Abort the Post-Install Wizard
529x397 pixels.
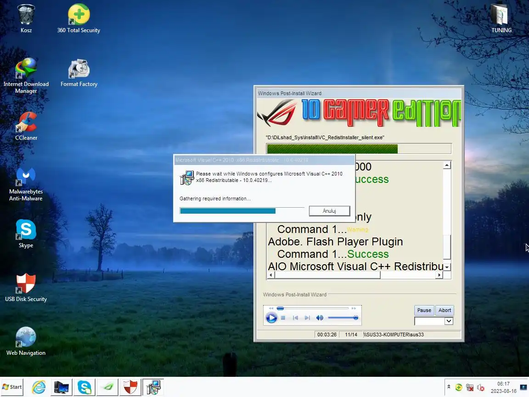tap(445, 310)
